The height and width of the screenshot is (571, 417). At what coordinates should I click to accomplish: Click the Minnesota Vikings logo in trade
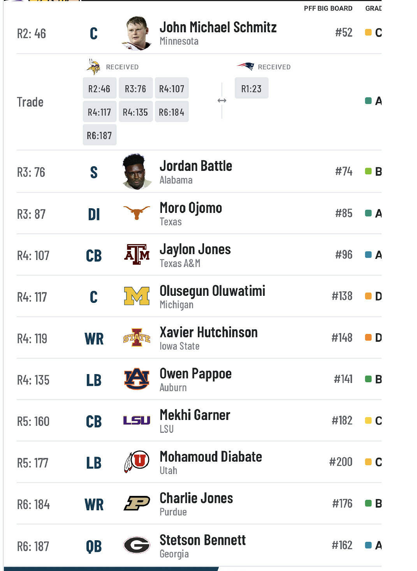93,67
